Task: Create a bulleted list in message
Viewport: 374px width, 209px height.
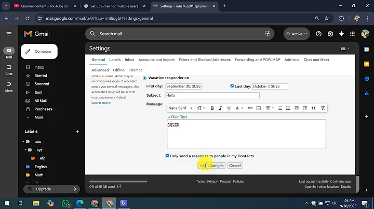Action: click(x=288, y=108)
